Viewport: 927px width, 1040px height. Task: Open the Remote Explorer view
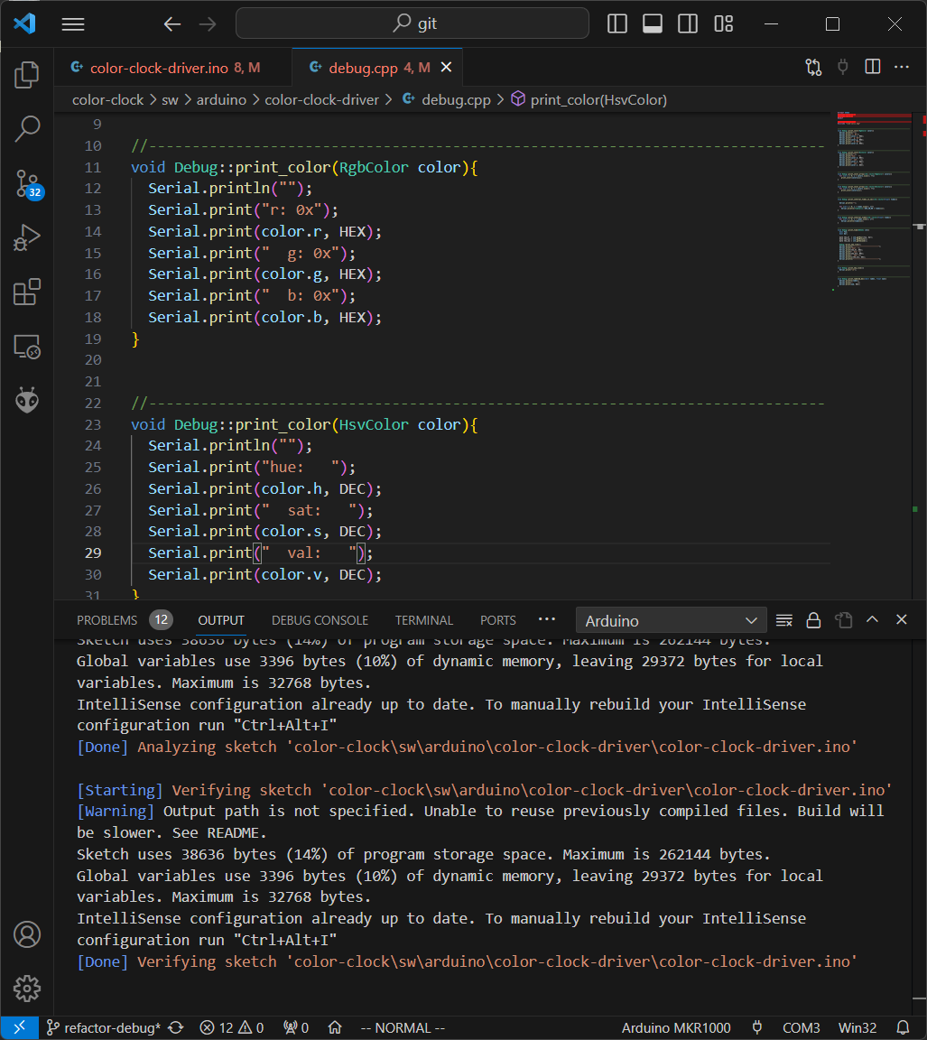click(27, 347)
